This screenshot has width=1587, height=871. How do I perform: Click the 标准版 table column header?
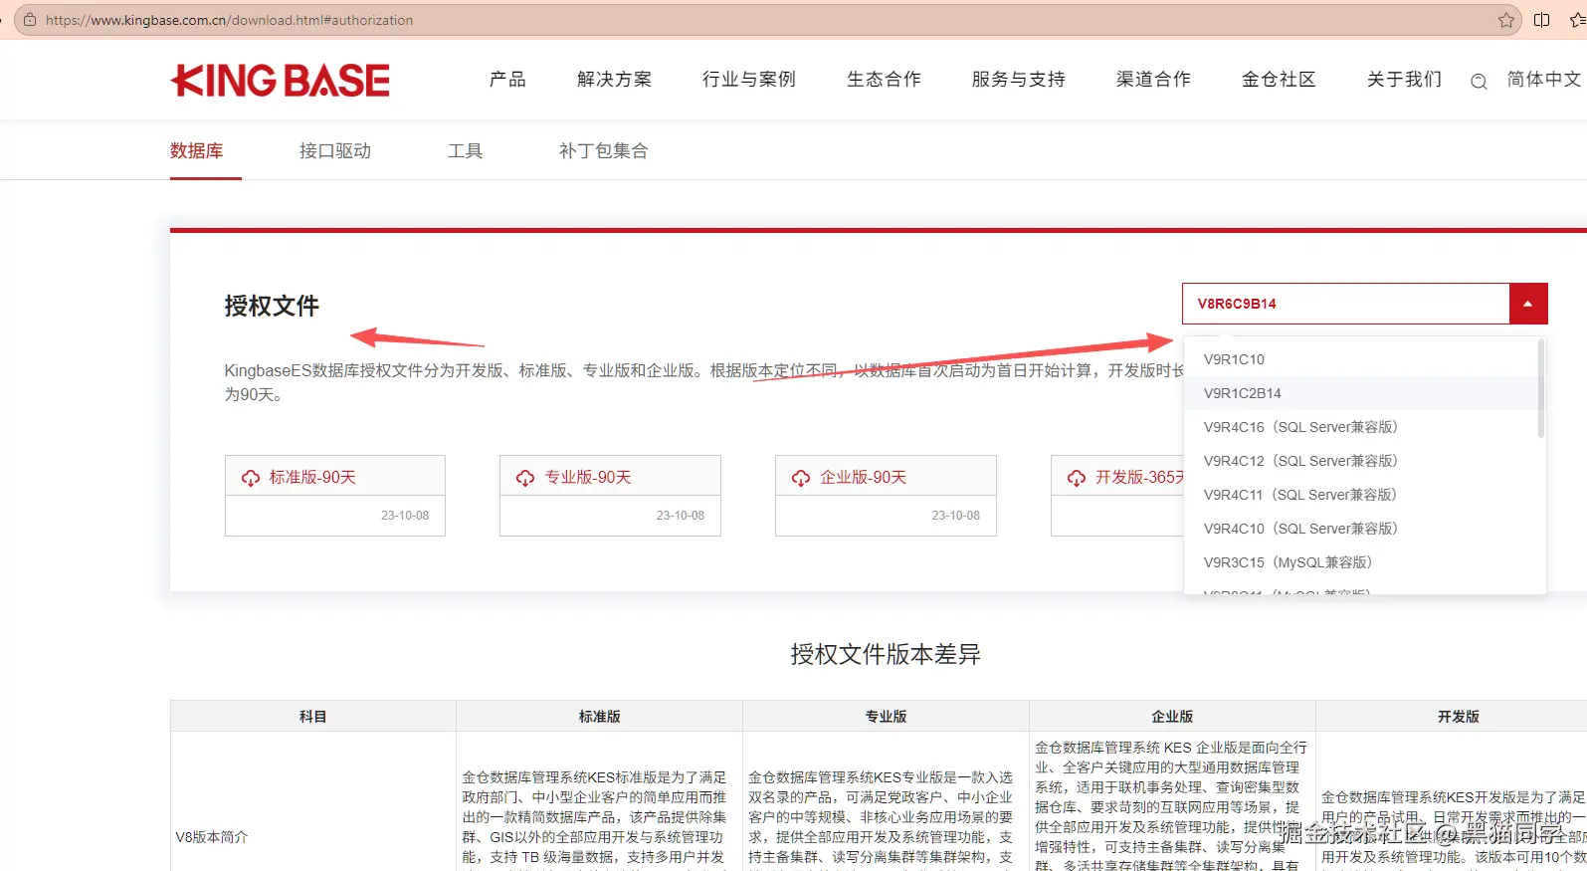point(600,717)
